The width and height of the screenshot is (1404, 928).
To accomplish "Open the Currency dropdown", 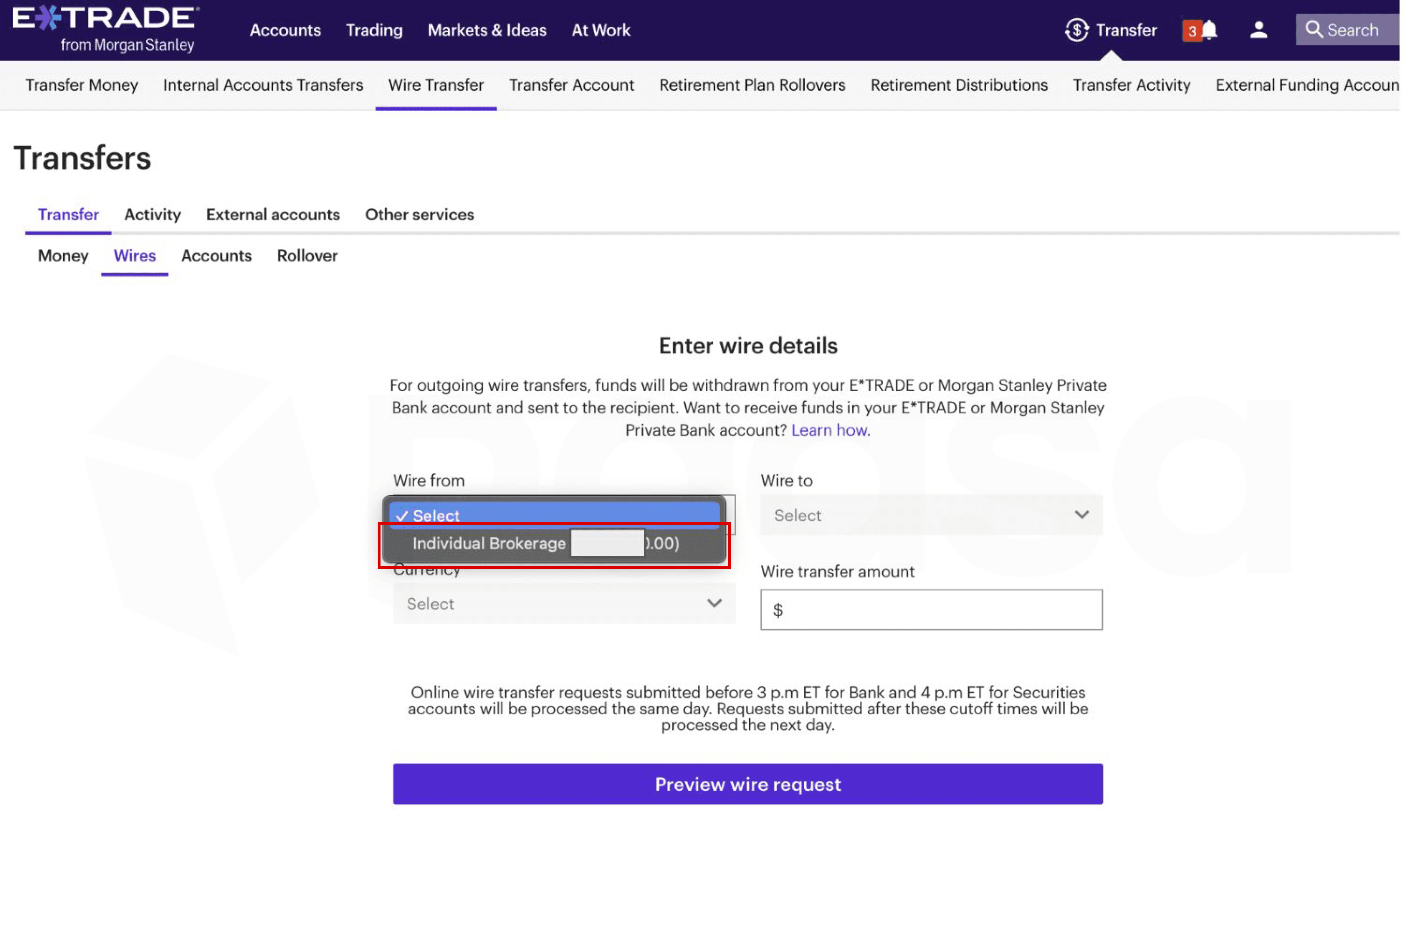I will (563, 604).
